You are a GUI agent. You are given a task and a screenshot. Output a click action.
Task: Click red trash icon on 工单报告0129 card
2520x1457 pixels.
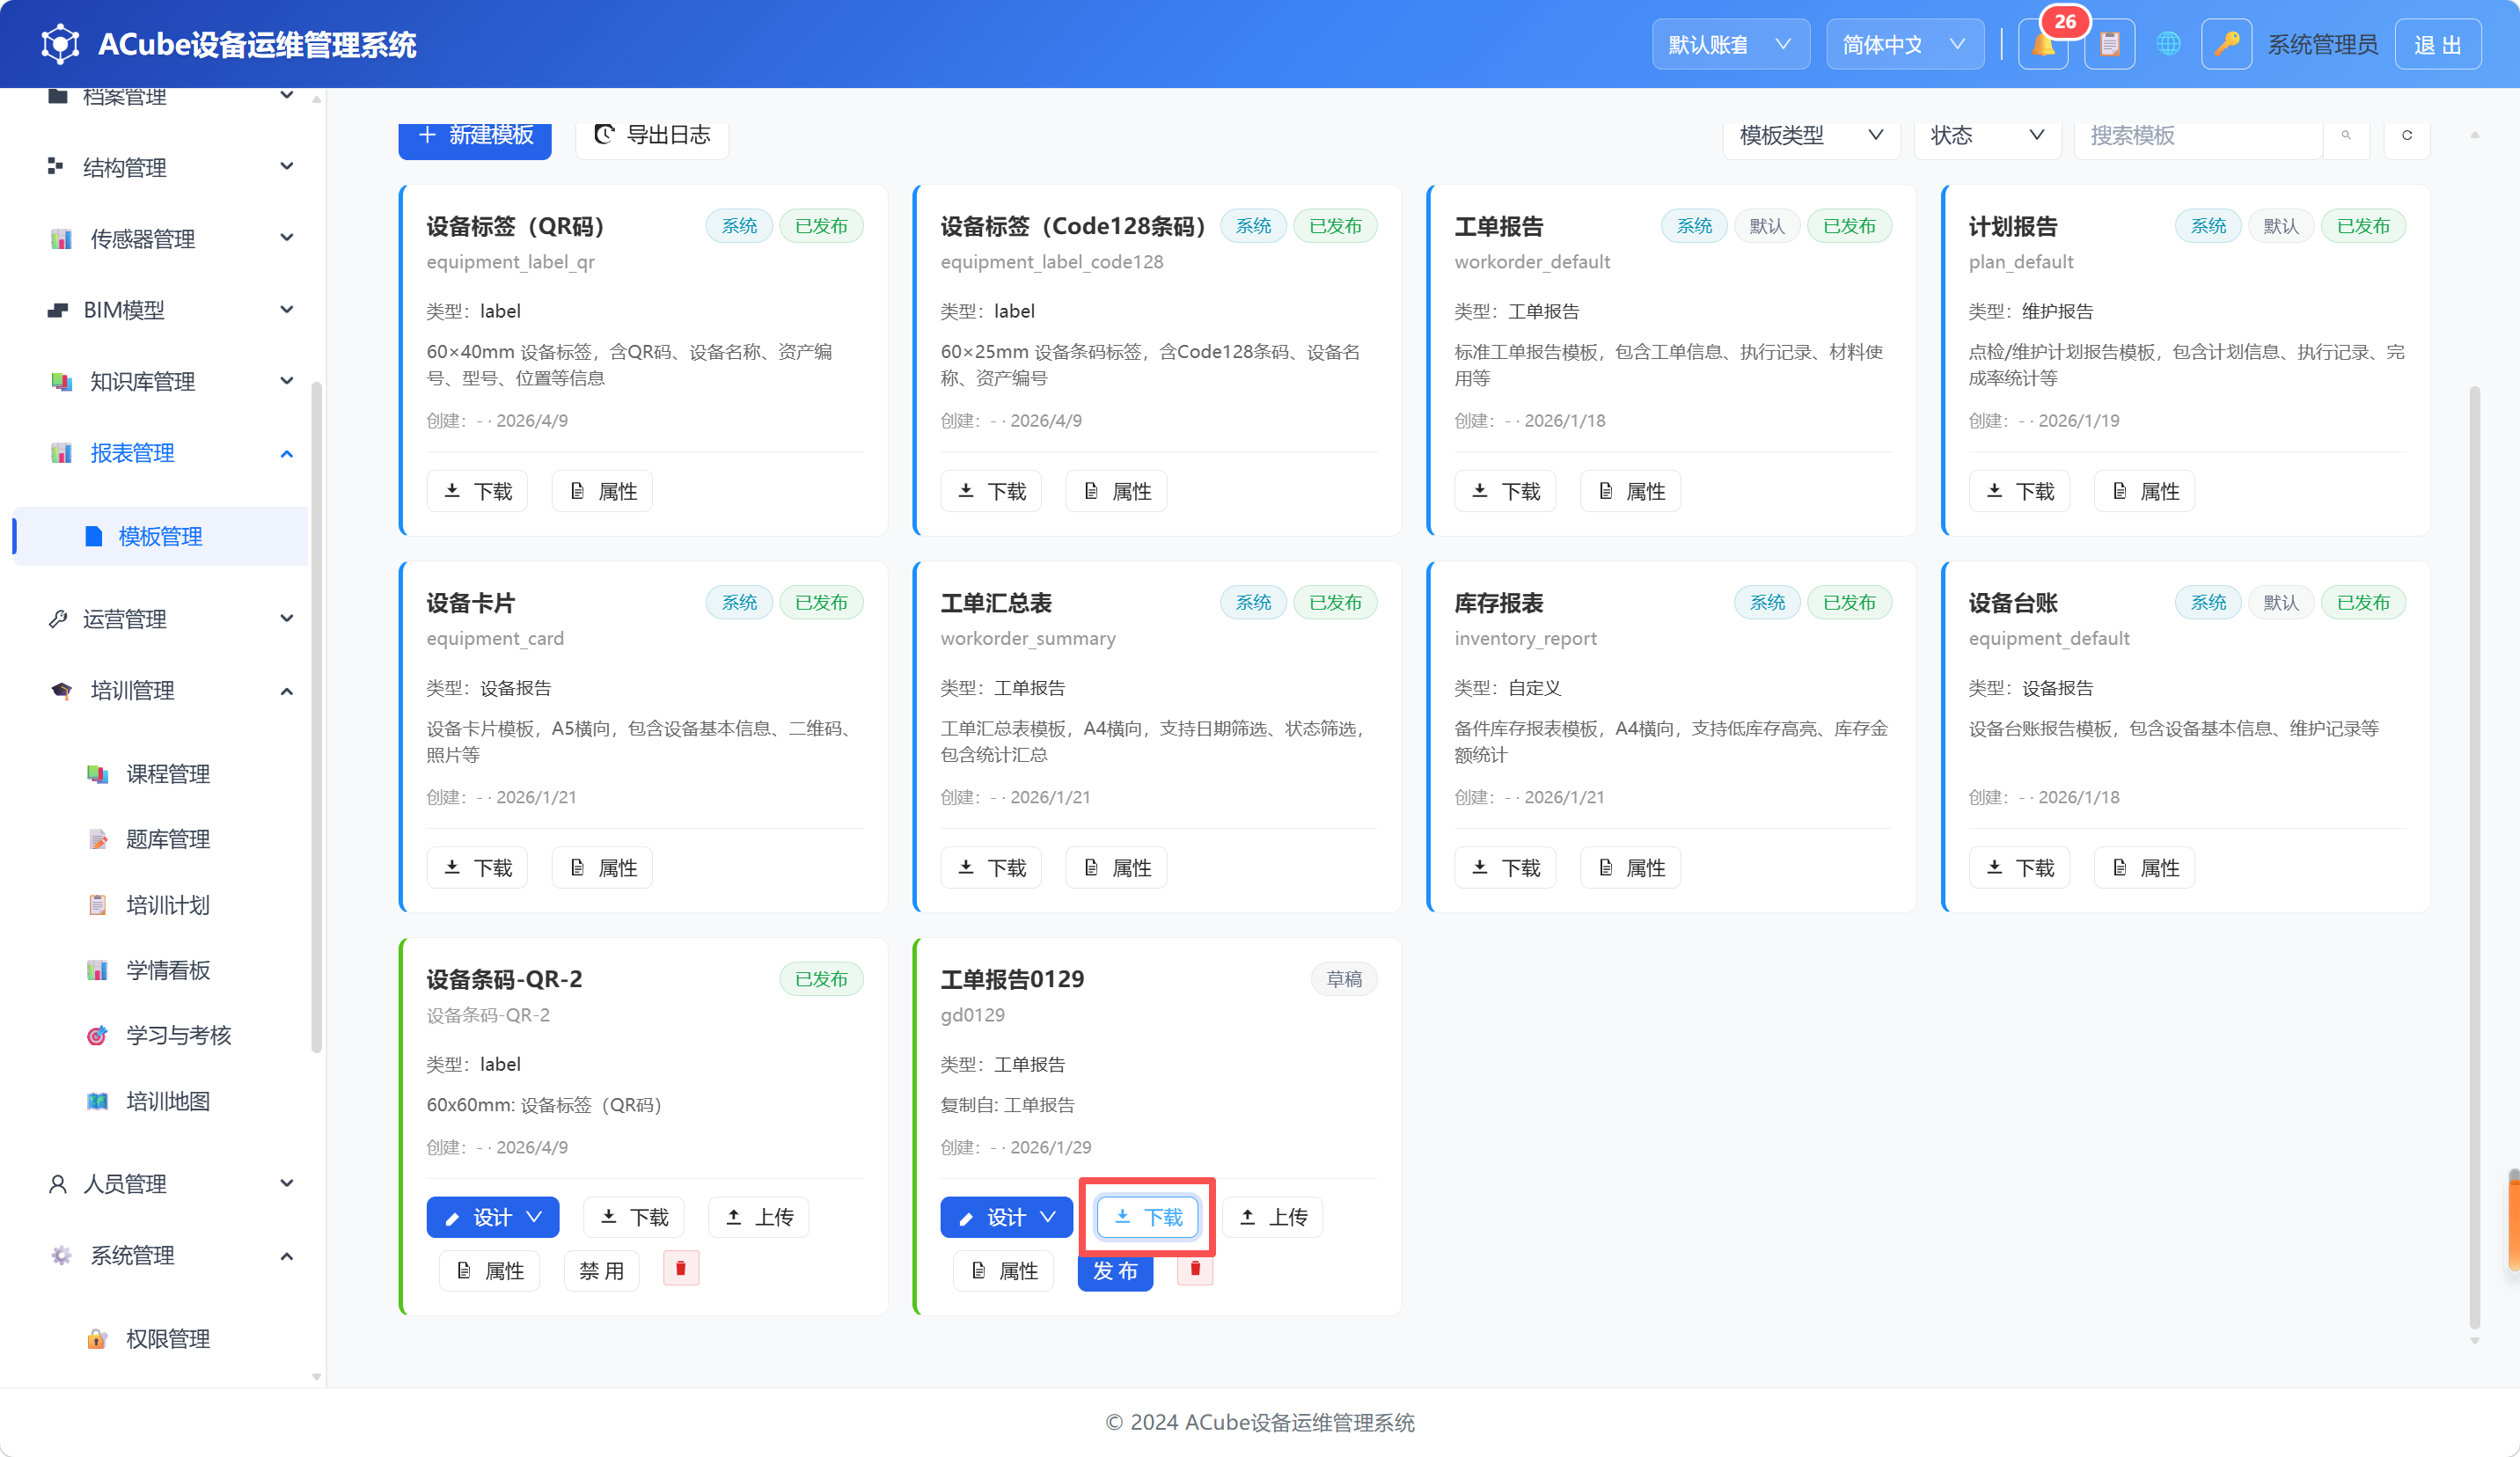pos(1195,1268)
